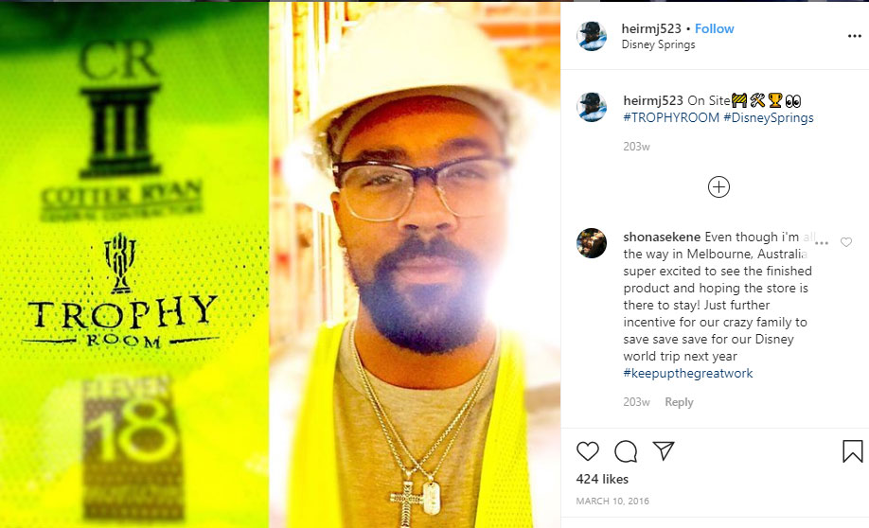Viewport: 869px width, 528px height.
Task: Like the post with the heart icon
Action: 588,451
